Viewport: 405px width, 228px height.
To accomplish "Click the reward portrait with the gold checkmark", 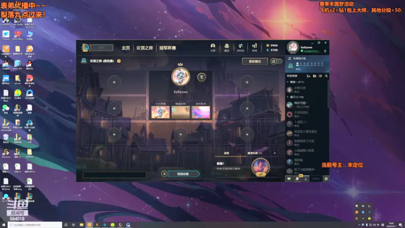I will [x=261, y=167].
